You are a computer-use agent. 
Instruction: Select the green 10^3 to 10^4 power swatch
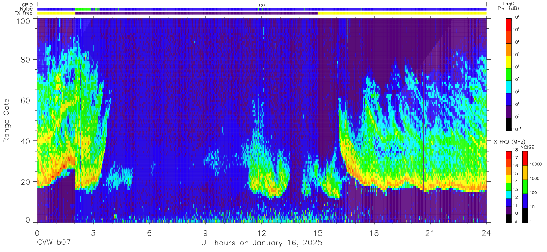(x=509, y=73)
